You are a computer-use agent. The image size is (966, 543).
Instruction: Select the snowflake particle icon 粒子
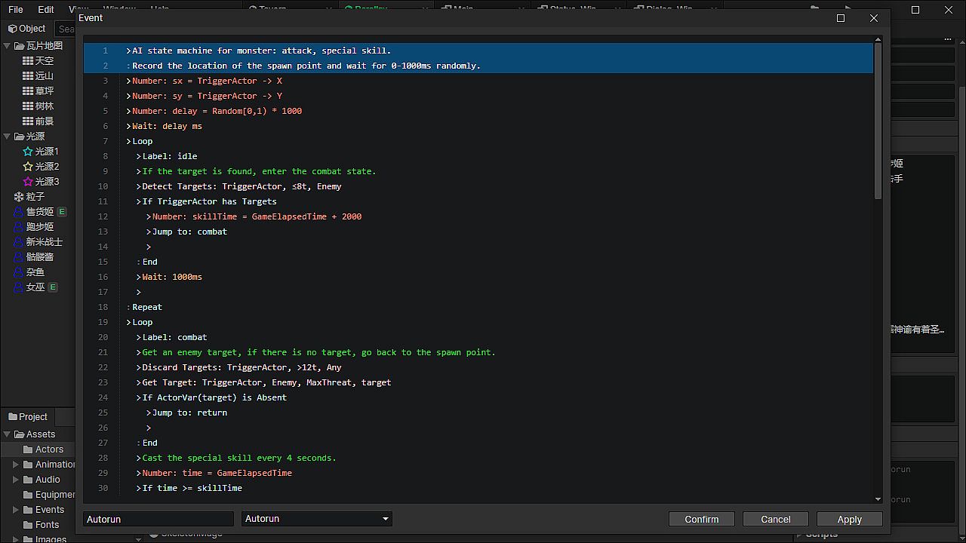[19, 197]
